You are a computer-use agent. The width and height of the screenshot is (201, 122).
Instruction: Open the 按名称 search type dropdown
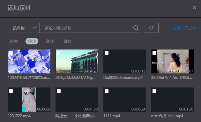[x=24, y=28]
